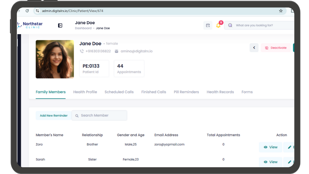The height and width of the screenshot is (174, 309).
Task: Click the member name 'Zoro'
Action: pyautogui.click(x=39, y=144)
